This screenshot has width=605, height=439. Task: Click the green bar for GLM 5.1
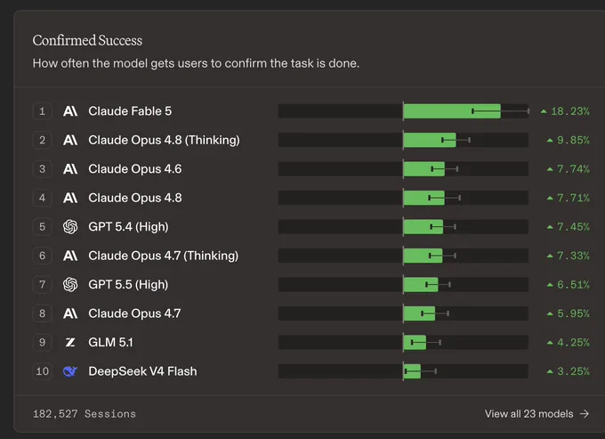[415, 343]
